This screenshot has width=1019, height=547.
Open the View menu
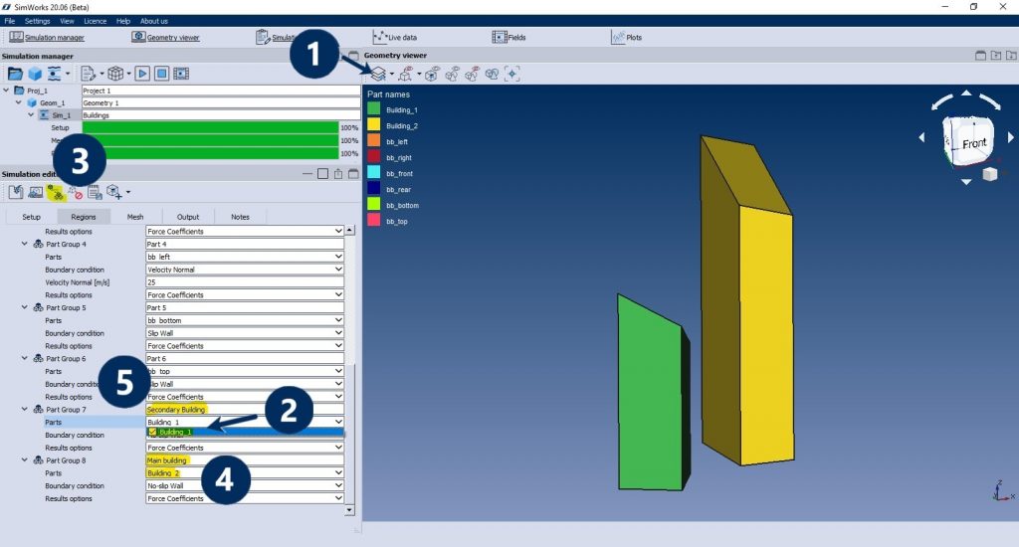pyautogui.click(x=67, y=21)
